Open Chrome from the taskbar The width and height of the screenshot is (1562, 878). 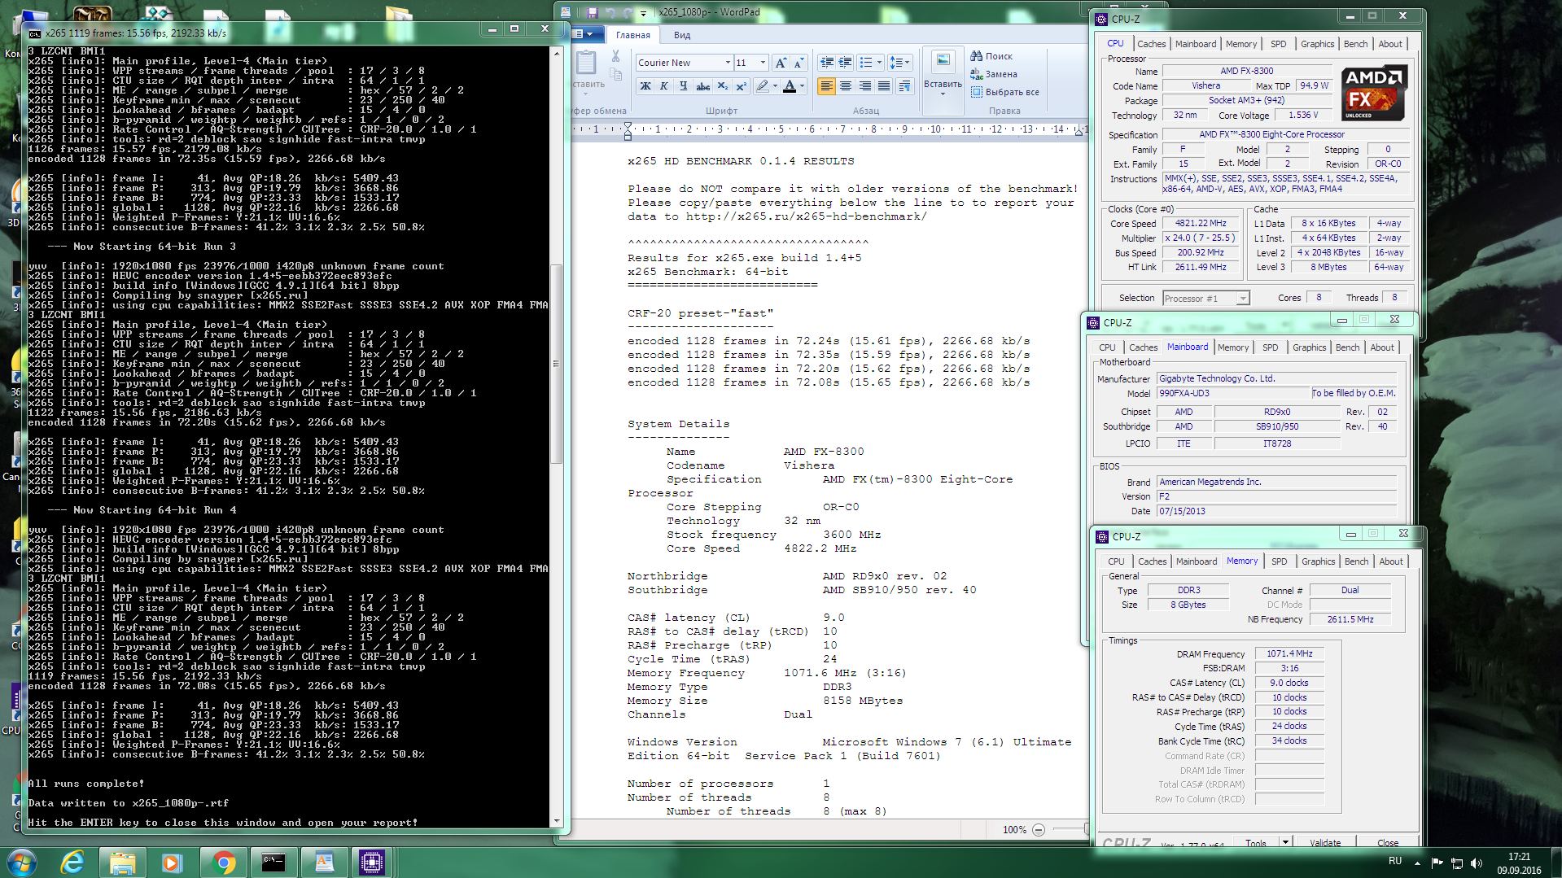pos(223,862)
